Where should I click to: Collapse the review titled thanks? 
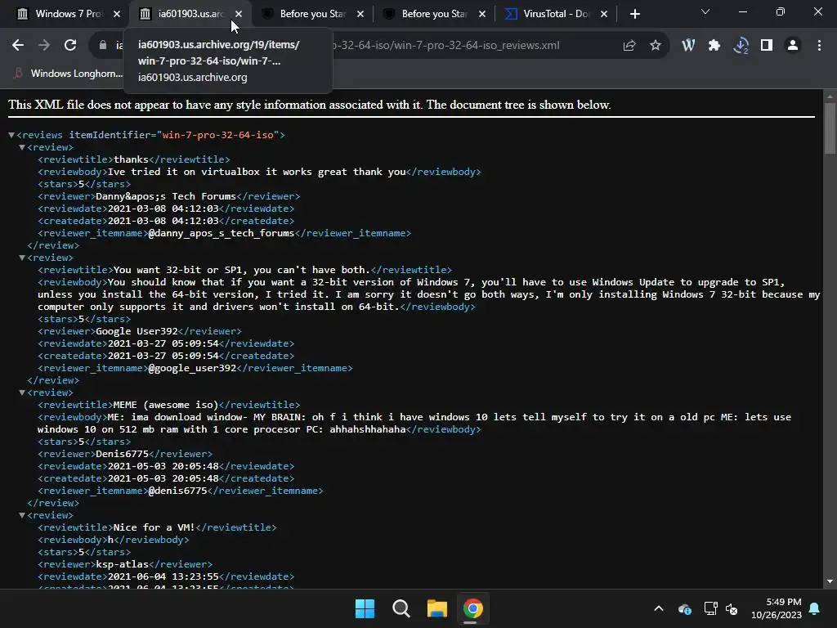click(x=22, y=147)
